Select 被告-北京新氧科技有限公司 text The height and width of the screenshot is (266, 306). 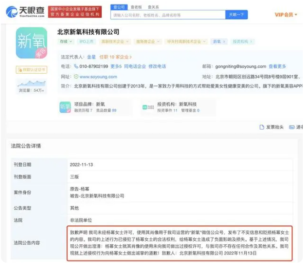click(97, 196)
